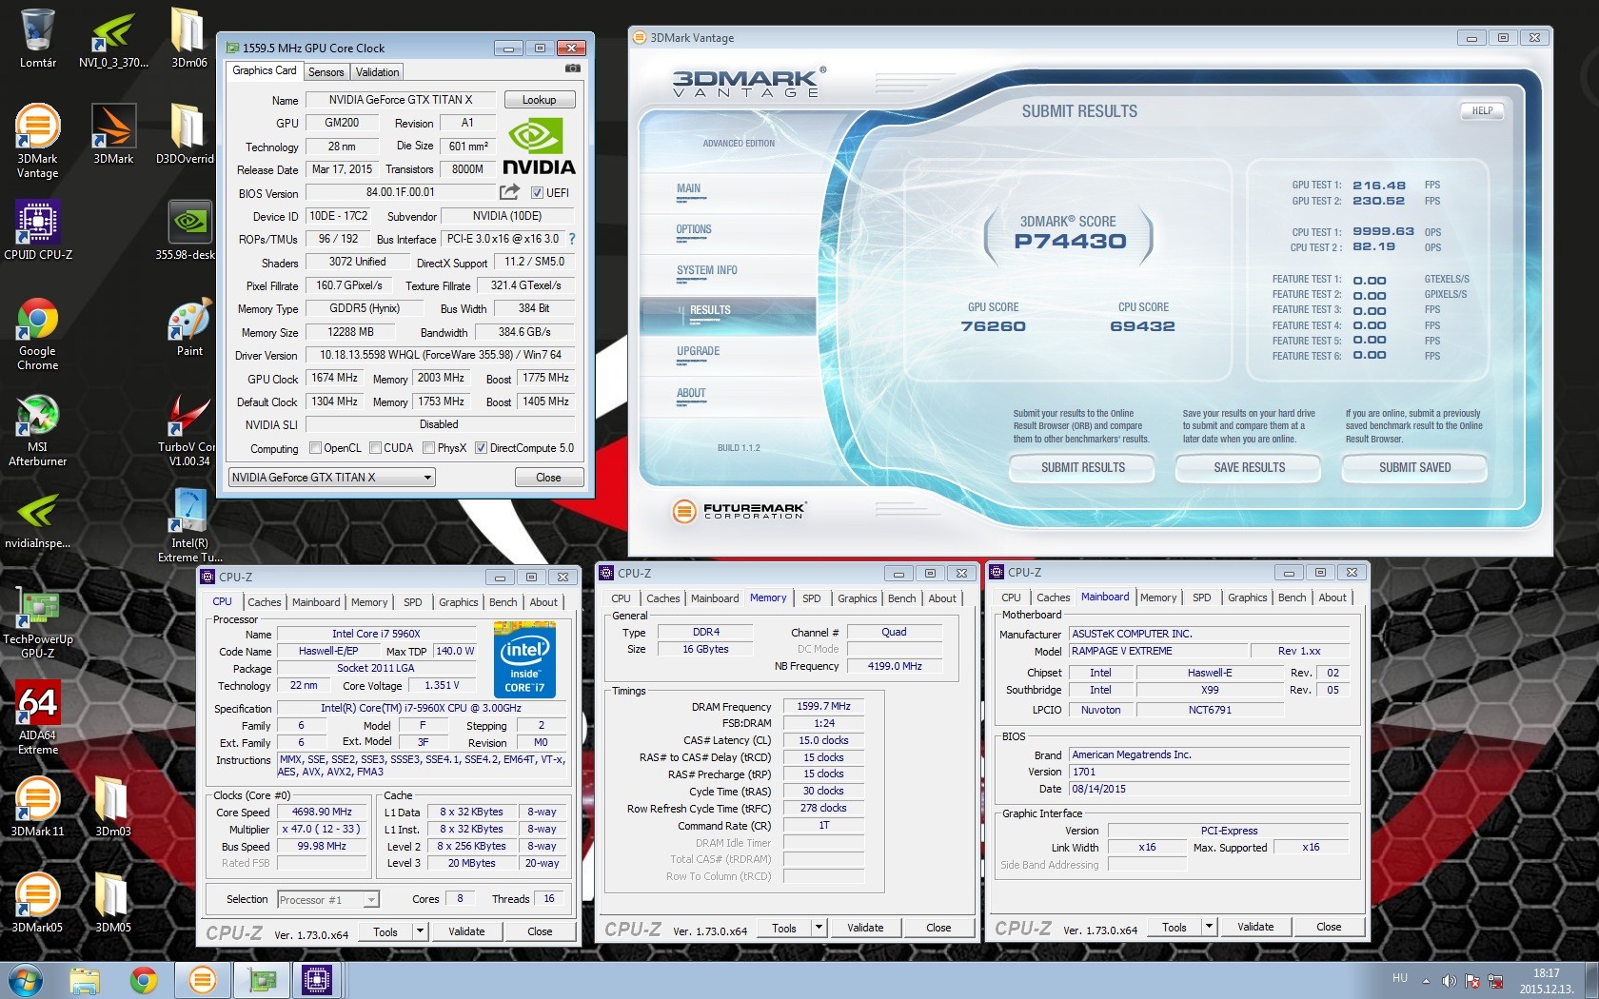The width and height of the screenshot is (1599, 999).
Task: Click the BIOS export arrow icon in GPU-Z
Action: click(509, 192)
